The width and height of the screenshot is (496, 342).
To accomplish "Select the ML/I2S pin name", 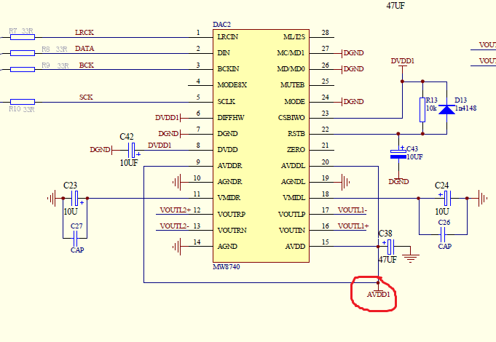I will (294, 37).
